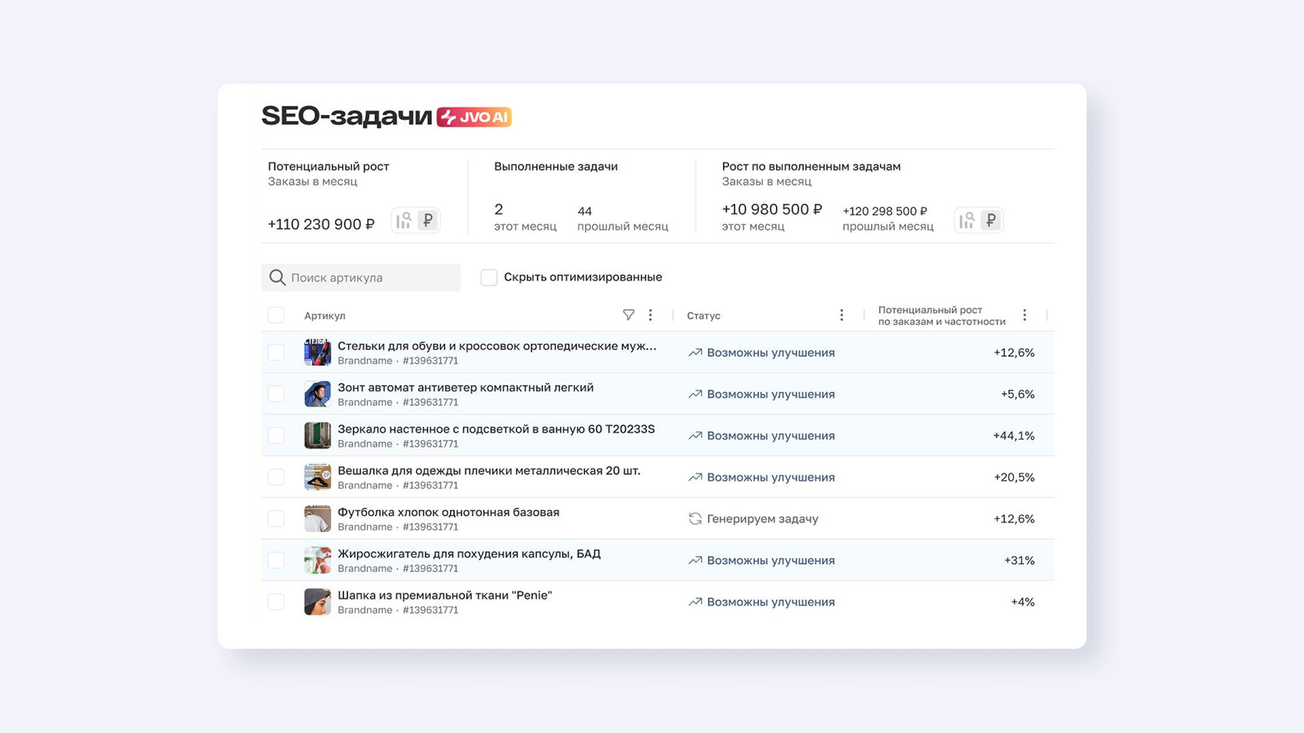This screenshot has width=1304, height=733.
Task: Click the JVO AI badge
Action: [x=474, y=117]
